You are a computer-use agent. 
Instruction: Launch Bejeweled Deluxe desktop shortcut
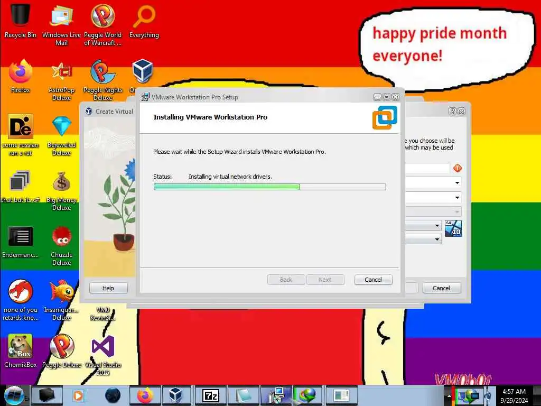point(61,135)
